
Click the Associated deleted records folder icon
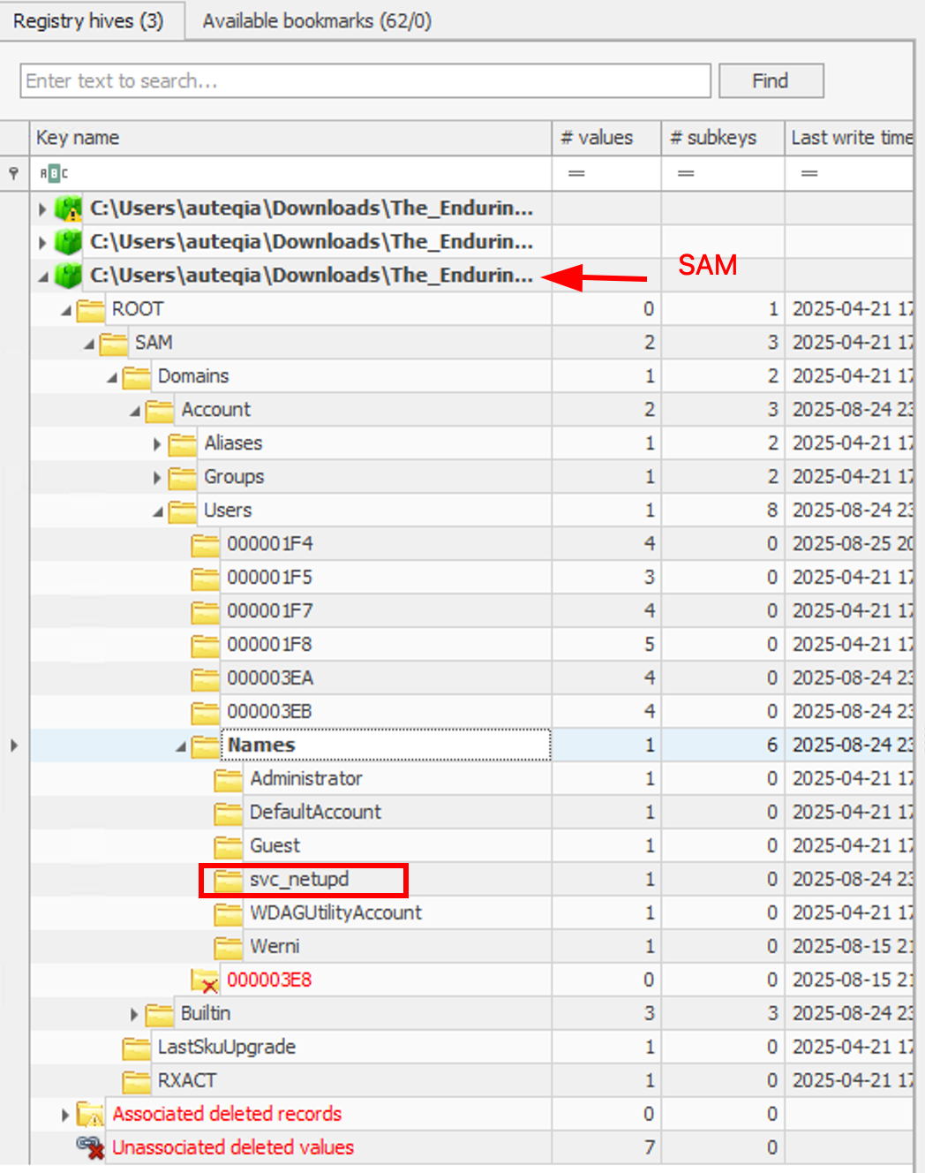pyautogui.click(x=90, y=1115)
